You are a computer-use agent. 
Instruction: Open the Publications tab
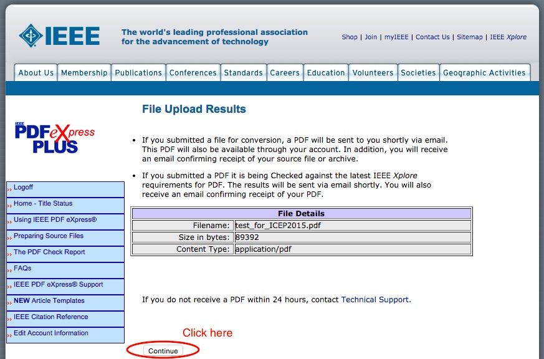coord(138,73)
